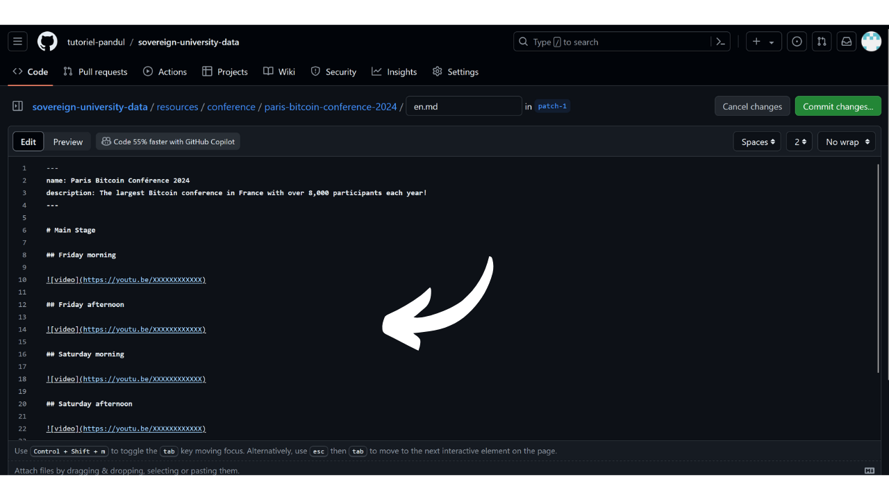This screenshot has width=889, height=500.
Task: Click the '## Friday afternoon' line
Action: pyautogui.click(x=85, y=304)
